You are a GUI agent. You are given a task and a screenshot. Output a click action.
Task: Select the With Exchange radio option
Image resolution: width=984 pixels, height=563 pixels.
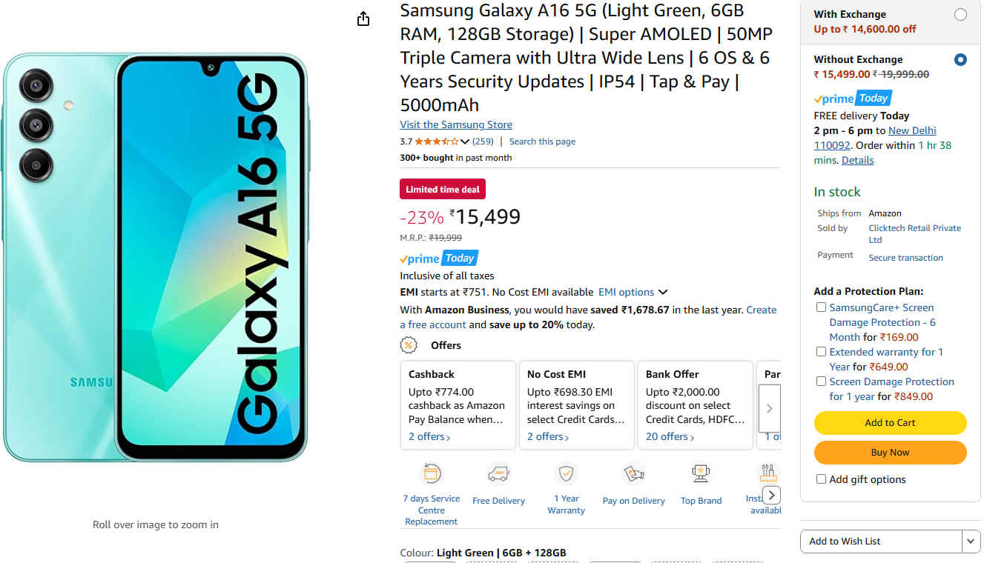point(960,14)
